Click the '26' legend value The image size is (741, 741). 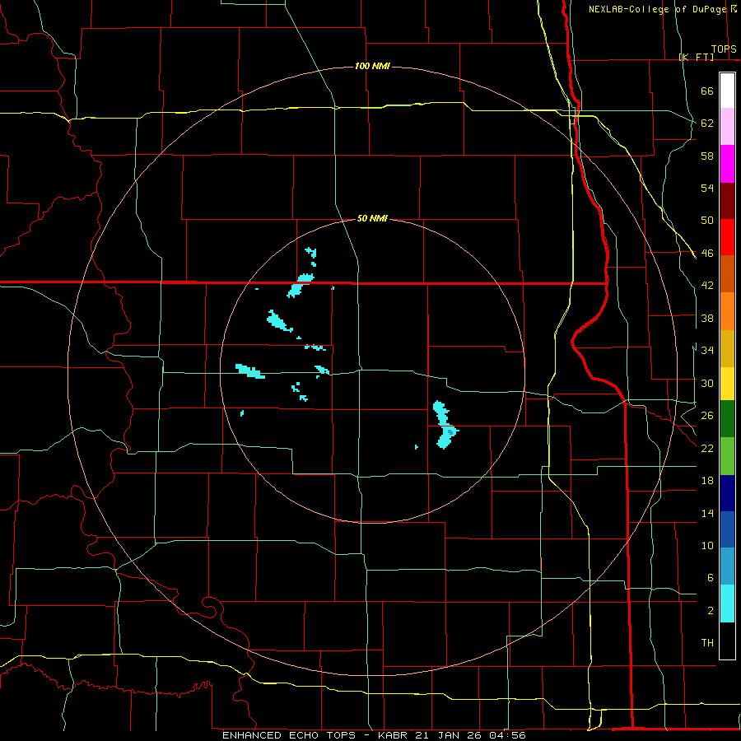point(707,416)
